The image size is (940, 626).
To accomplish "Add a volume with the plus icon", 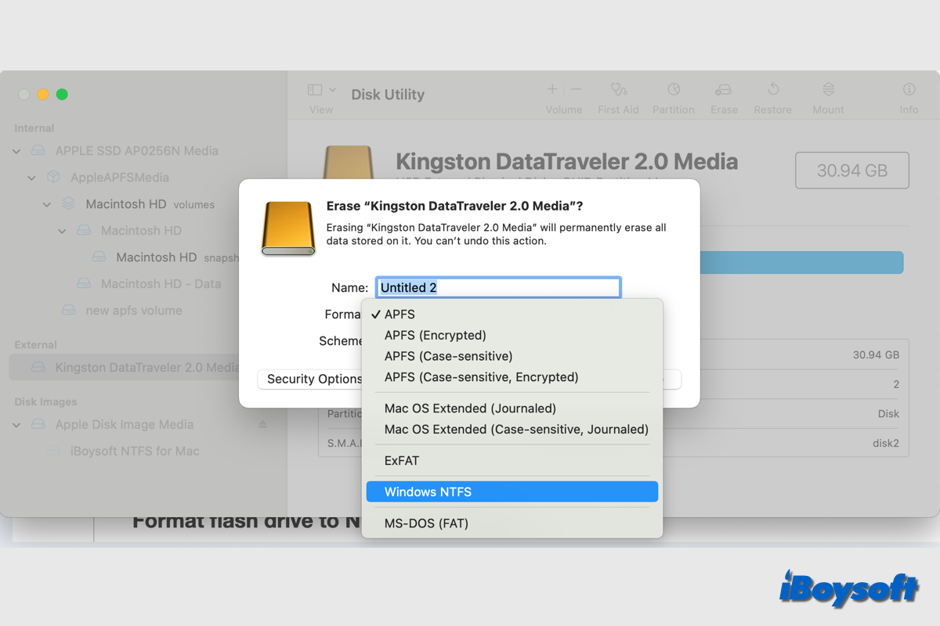I will [x=551, y=89].
